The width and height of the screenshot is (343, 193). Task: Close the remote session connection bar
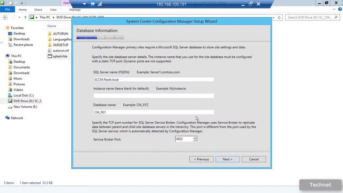click(258, 4)
